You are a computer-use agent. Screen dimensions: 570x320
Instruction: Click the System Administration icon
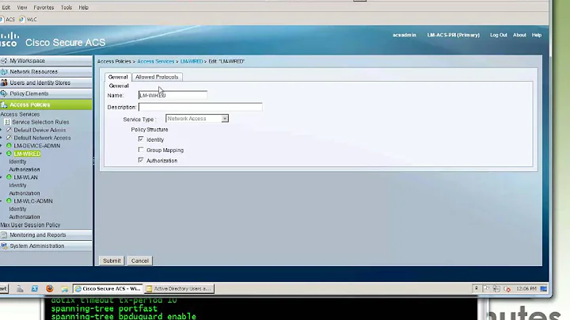point(4,246)
